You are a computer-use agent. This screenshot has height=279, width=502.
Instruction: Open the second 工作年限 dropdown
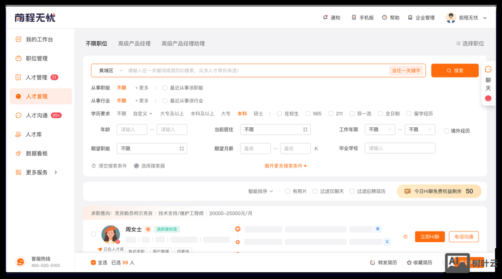tap(420, 129)
